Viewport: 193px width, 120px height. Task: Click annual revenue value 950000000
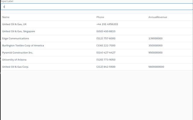[x=156, y=53]
